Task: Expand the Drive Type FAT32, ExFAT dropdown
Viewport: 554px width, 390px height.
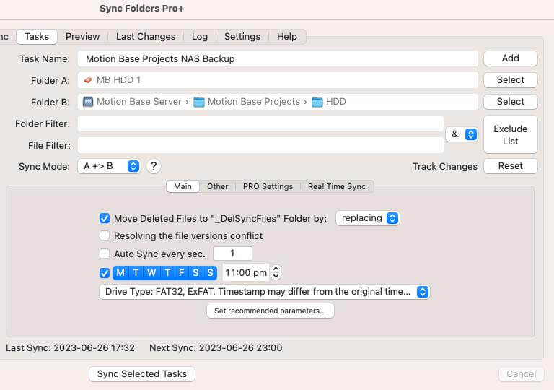Action: point(264,292)
